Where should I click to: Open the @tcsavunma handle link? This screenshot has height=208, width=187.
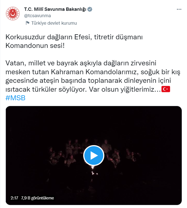37,16
